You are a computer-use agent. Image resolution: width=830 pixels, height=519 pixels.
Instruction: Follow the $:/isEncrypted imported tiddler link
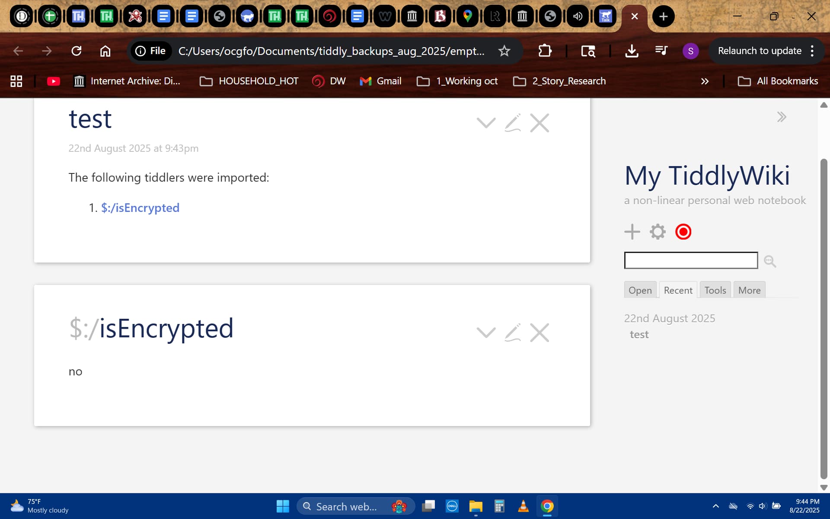pos(140,208)
